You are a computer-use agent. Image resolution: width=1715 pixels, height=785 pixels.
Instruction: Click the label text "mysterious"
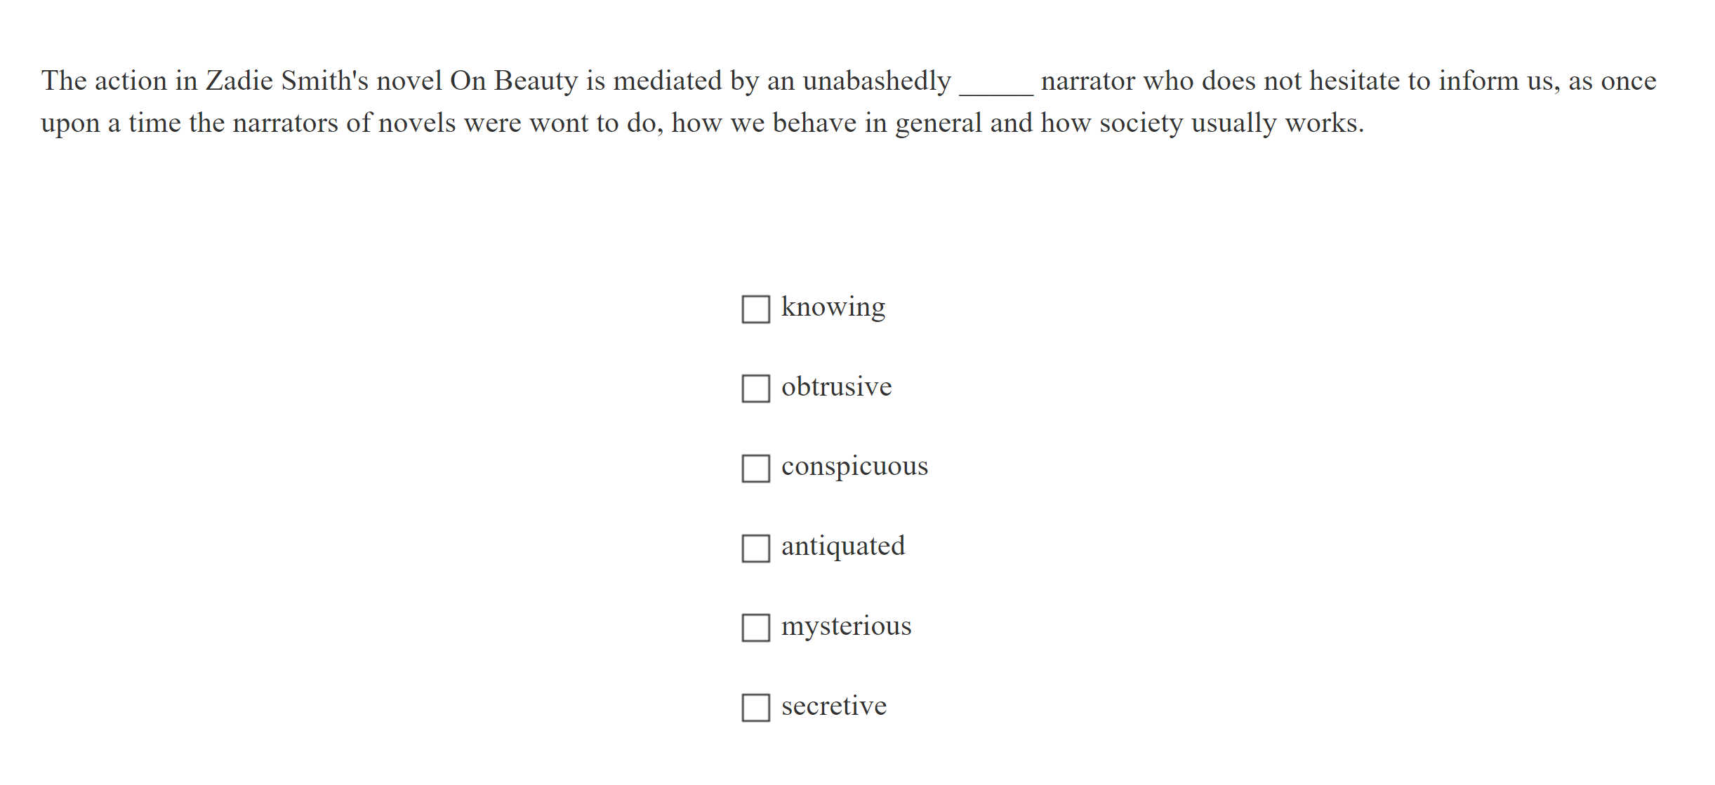847,626
